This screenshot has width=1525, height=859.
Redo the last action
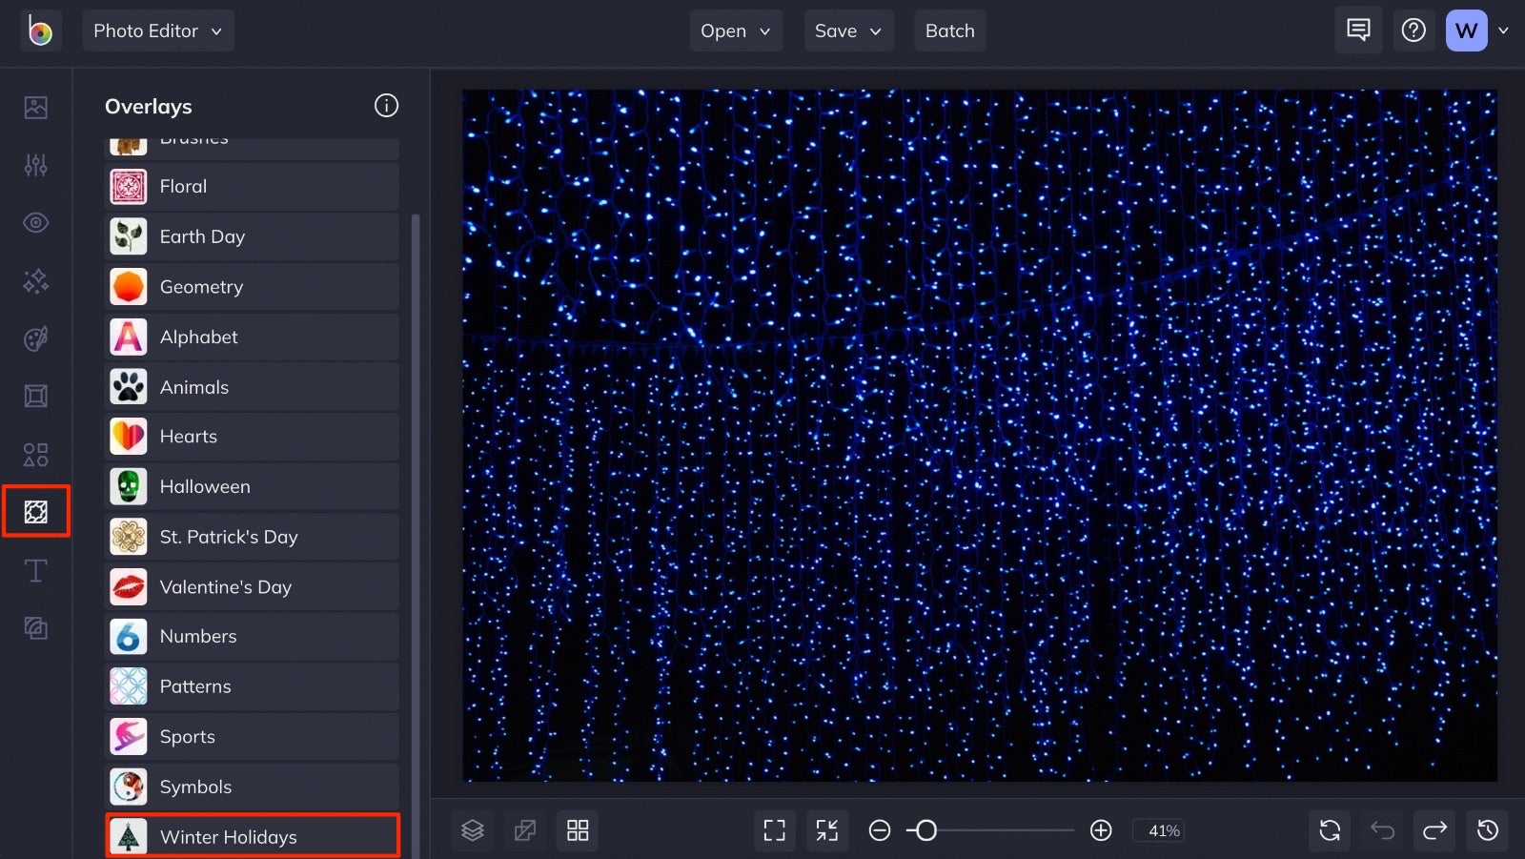[1436, 829]
